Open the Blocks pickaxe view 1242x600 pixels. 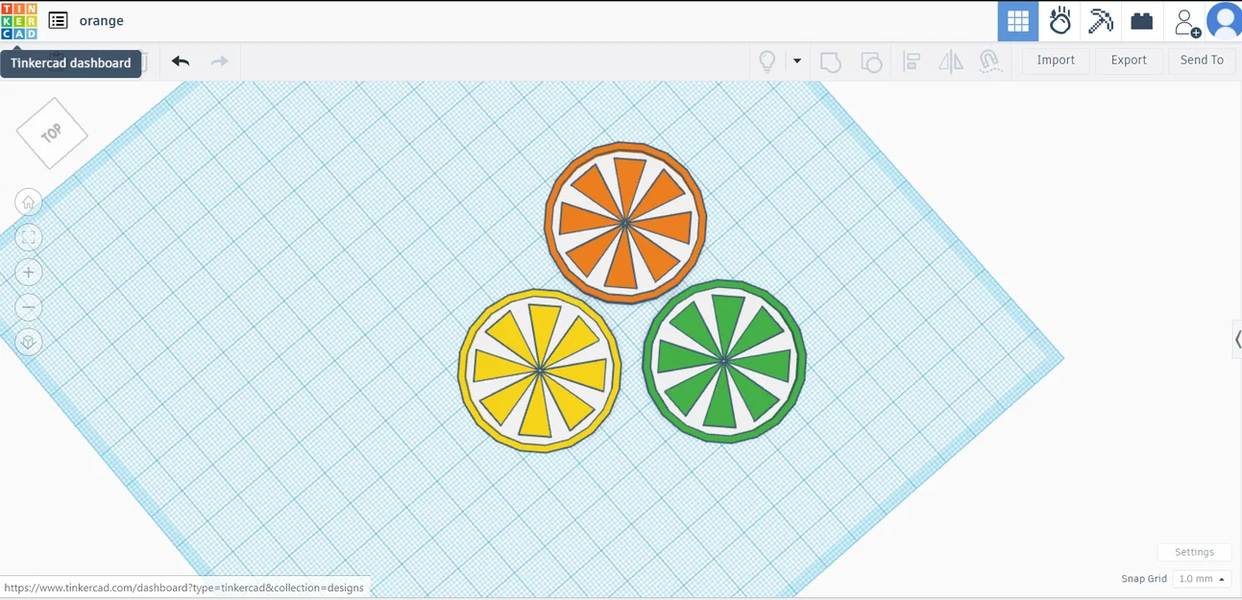point(1101,20)
